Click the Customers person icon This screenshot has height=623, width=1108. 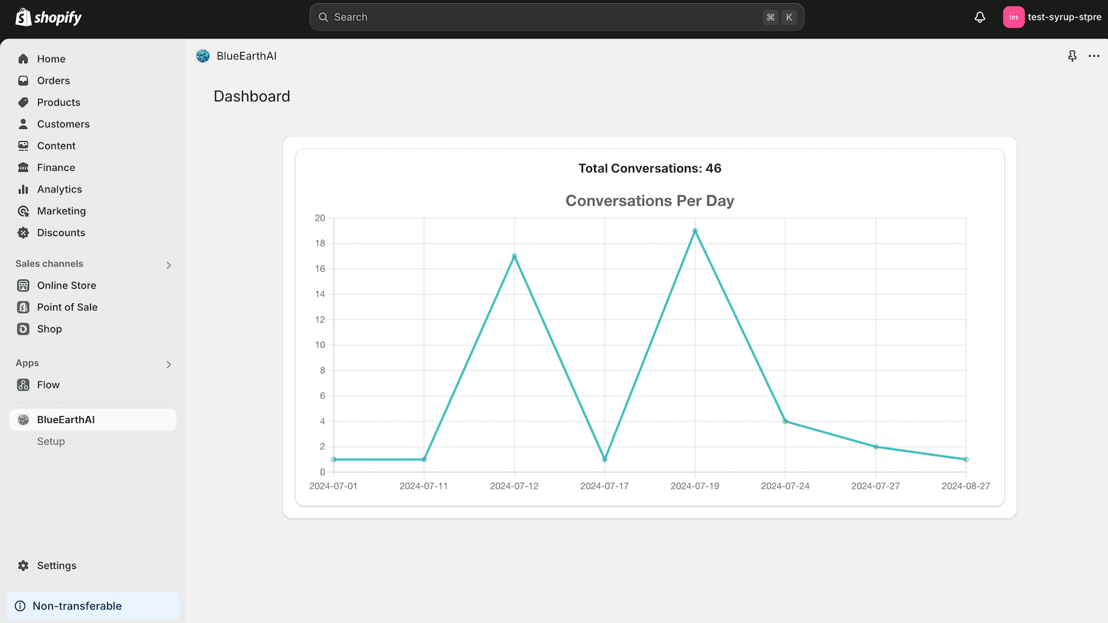pos(24,124)
